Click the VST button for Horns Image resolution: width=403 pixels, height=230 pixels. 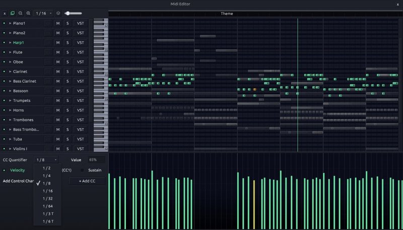80,110
